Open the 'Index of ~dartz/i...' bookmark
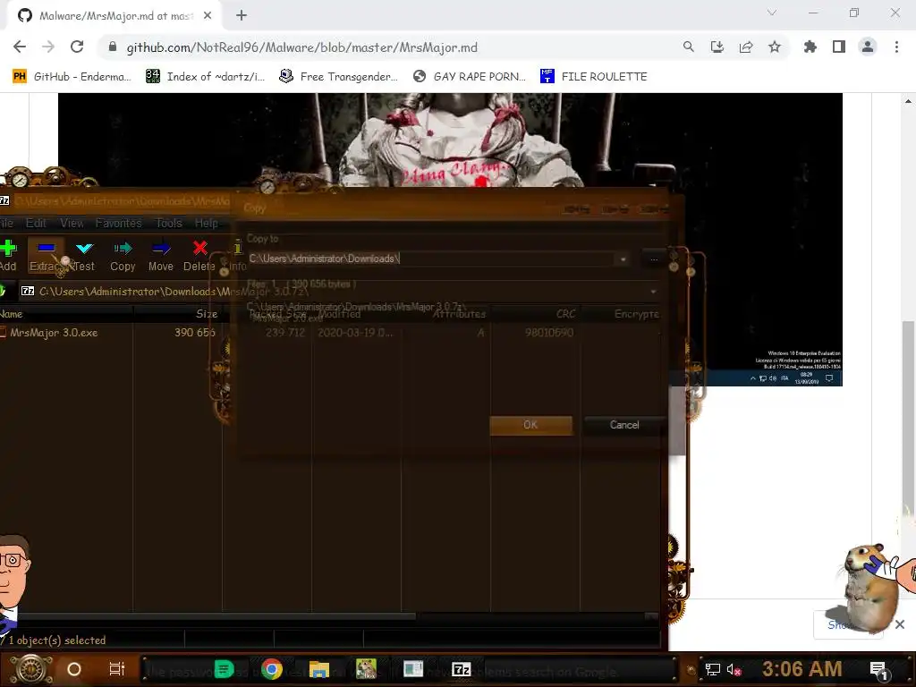This screenshot has height=687, width=916. point(206,77)
